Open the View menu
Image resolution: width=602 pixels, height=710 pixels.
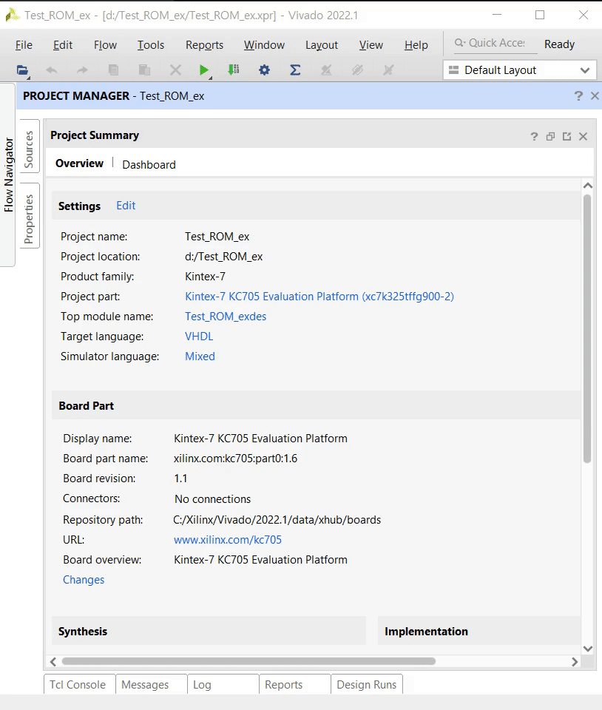coord(371,45)
